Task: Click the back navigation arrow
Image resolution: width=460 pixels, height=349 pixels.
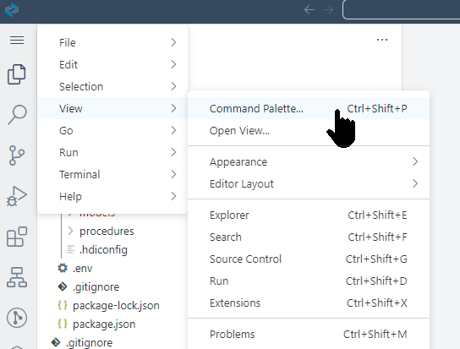Action: [309, 9]
